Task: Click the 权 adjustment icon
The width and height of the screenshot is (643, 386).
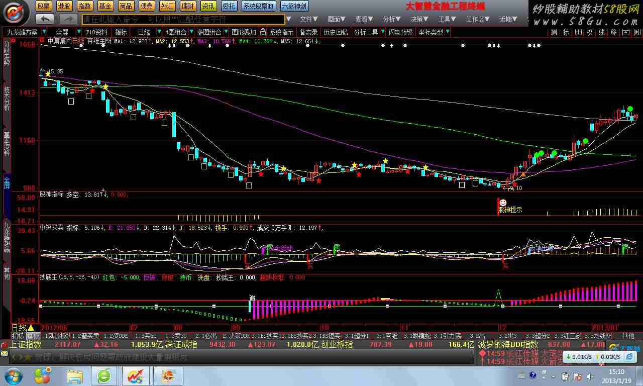Action: [x=590, y=32]
